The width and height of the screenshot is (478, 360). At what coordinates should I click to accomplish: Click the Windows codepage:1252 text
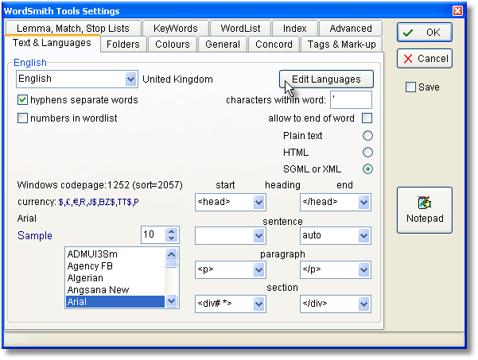click(x=99, y=185)
